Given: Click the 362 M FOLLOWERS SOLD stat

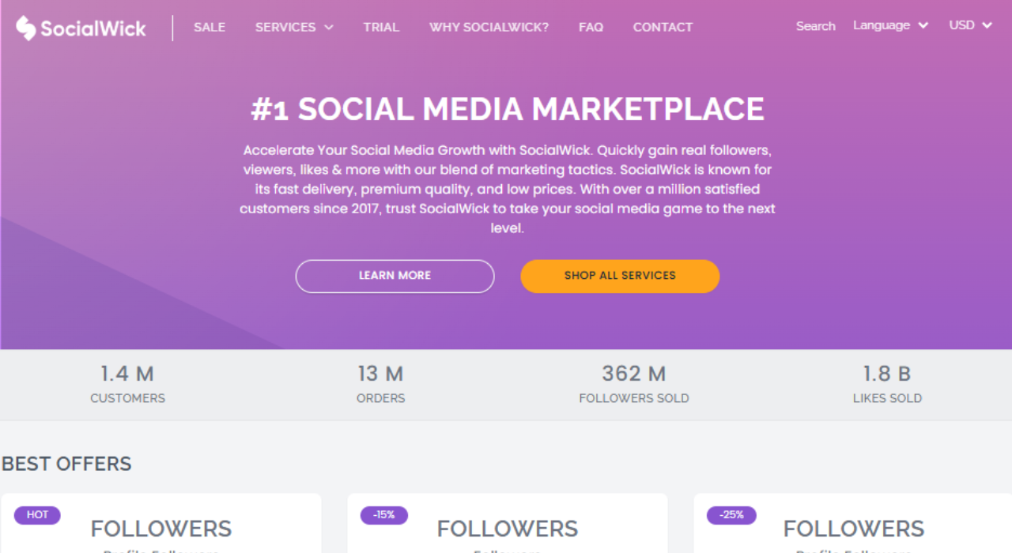Looking at the screenshot, I should coord(633,383).
